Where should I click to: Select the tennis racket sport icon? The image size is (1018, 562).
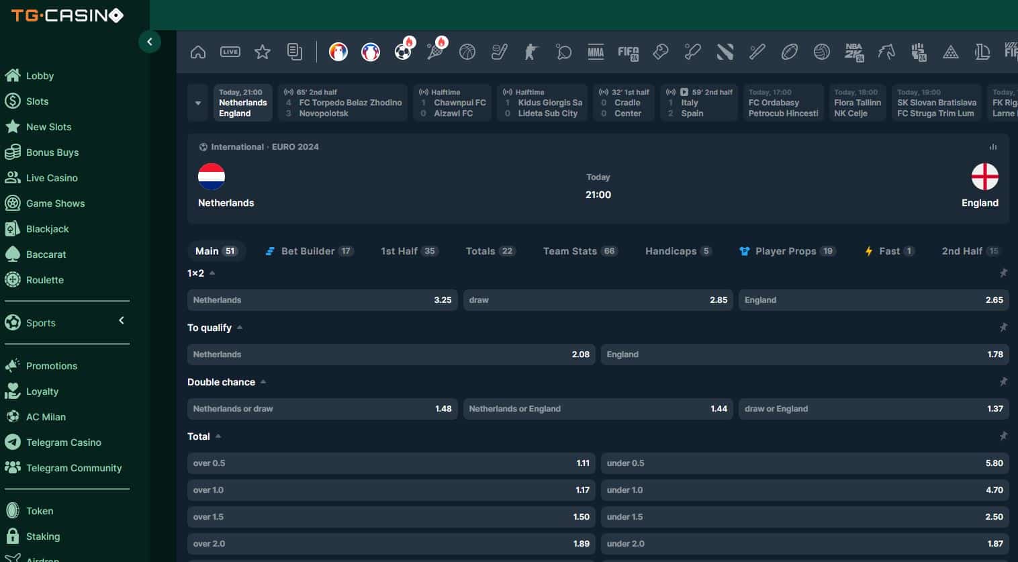[435, 52]
